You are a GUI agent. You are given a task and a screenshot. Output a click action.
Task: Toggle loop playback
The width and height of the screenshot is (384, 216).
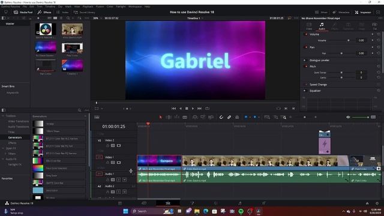tap(207, 108)
